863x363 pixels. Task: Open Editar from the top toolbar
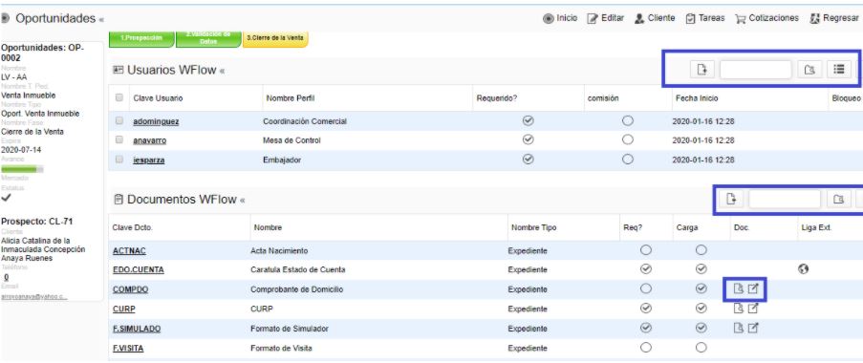tap(605, 18)
